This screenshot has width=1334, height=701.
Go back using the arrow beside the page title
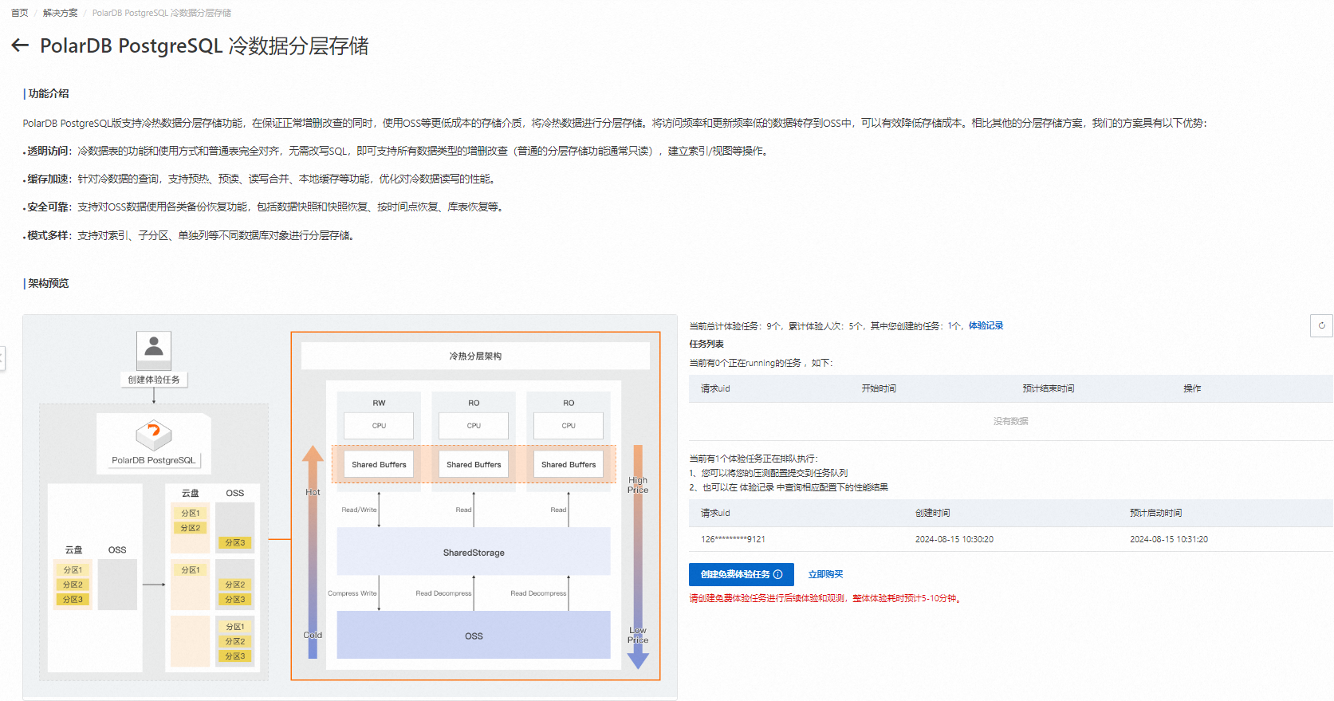(x=20, y=45)
